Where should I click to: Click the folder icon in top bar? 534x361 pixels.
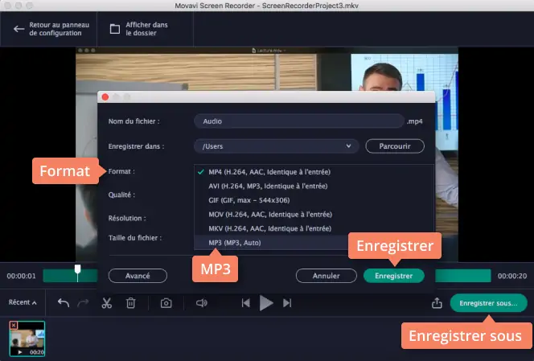pyautogui.click(x=115, y=29)
